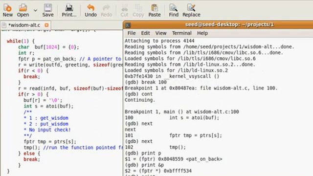Click the 'int r;' code line
Image resolution: width=313 pixels, height=176 pixels.
tap(26, 53)
